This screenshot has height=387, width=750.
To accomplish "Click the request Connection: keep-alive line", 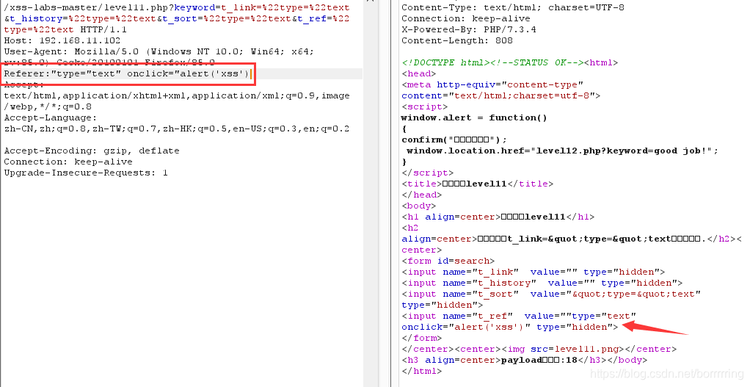I will pos(68,162).
